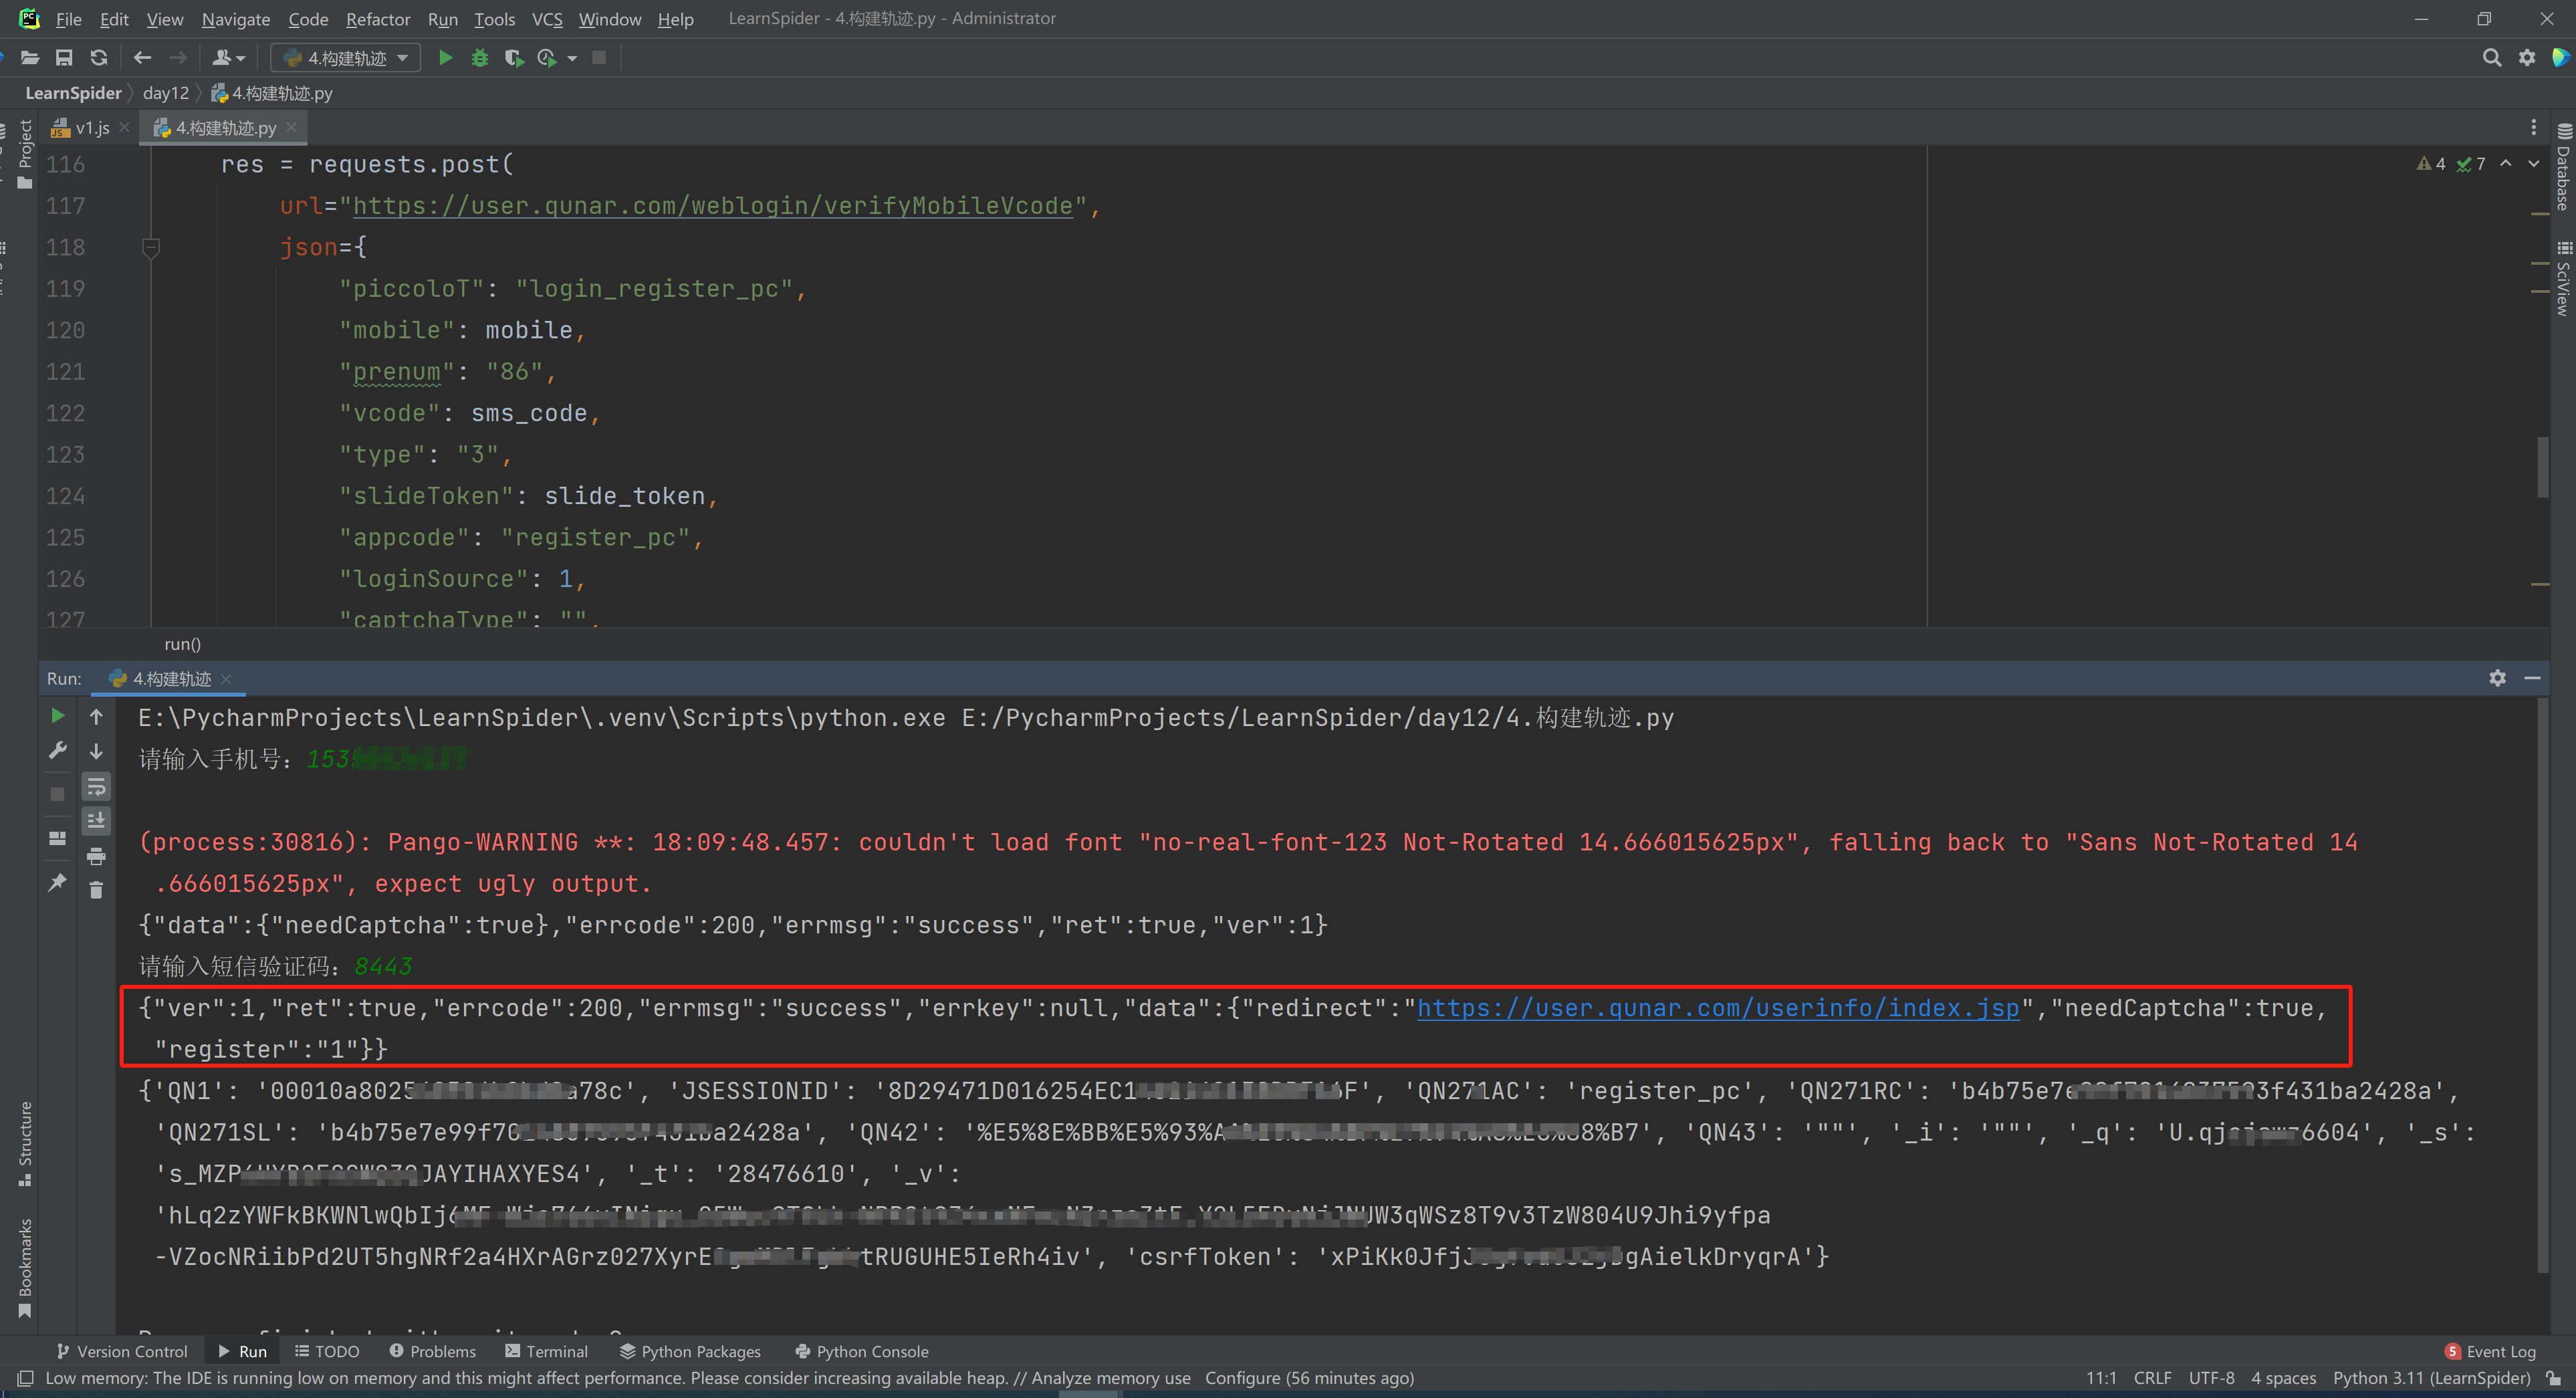
Task: Open Search Everywhere magnifier icon
Action: [2492, 58]
